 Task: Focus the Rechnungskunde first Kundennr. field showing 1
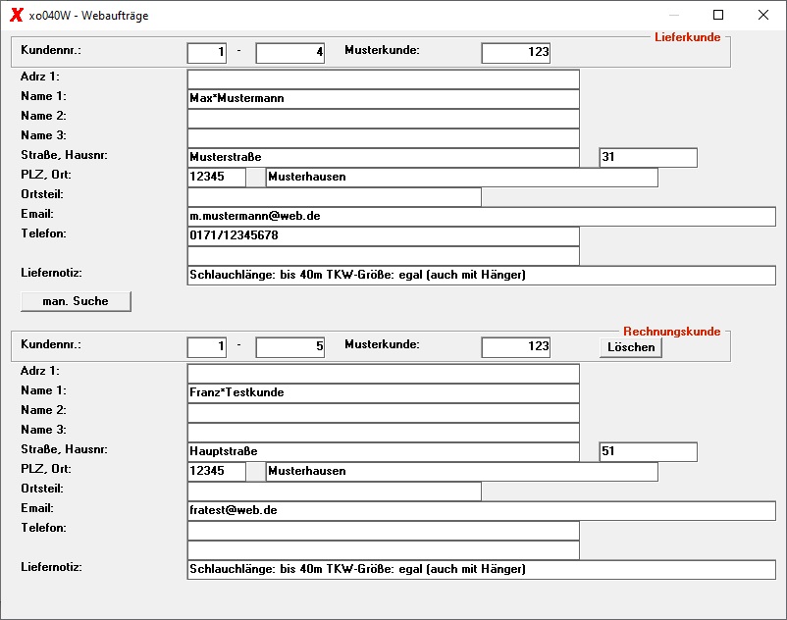pyautogui.click(x=207, y=347)
